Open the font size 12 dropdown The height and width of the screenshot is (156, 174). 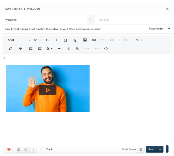tap(37, 40)
